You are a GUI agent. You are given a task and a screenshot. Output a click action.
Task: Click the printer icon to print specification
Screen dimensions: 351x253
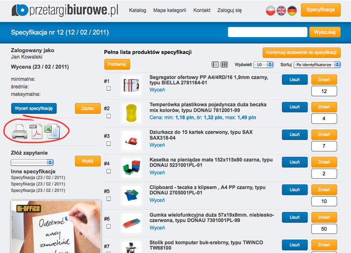(20, 132)
